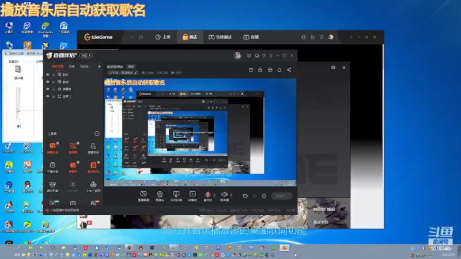Click the stream preview area in the companion
The image size is (461, 259).
(200, 132)
